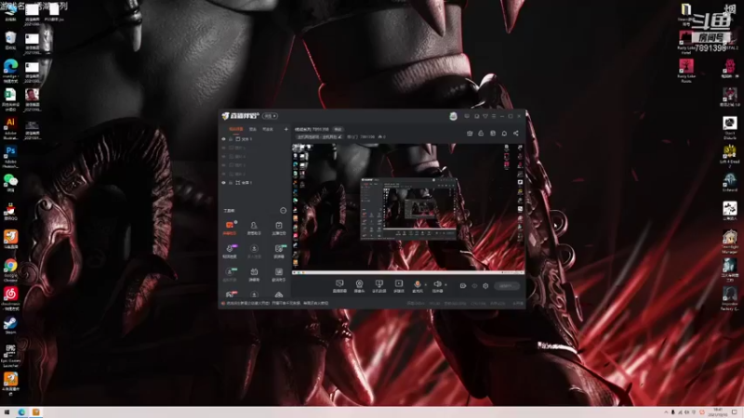Click the bell notification icon above preview
This screenshot has height=418, width=744.
click(504, 133)
